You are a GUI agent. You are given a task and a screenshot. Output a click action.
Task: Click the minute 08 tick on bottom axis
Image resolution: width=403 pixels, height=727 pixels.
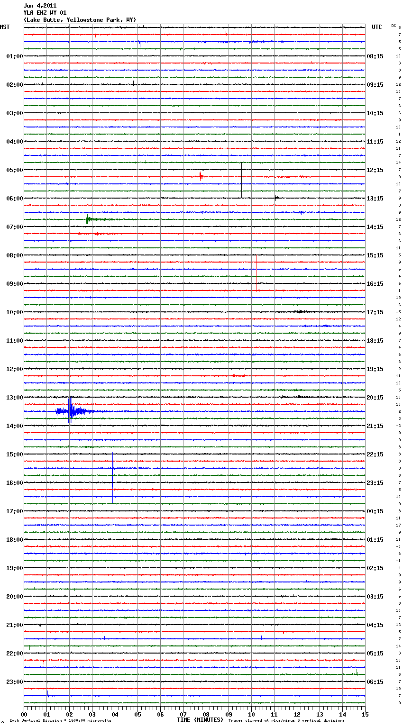coord(206,714)
